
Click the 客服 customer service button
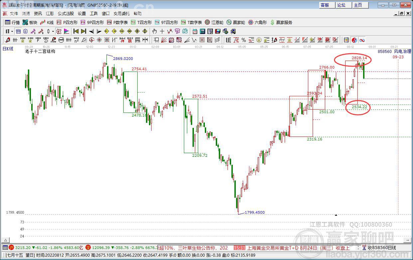pos(325,5)
